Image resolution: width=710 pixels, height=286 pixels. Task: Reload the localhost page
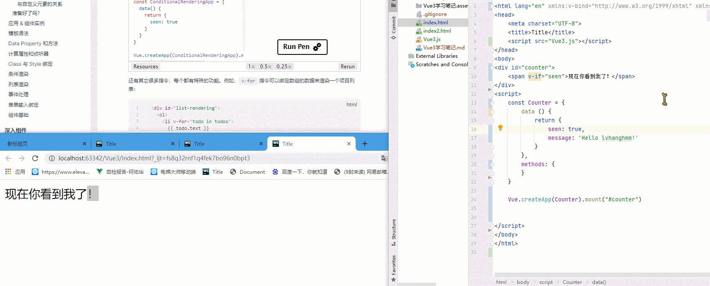pos(35,158)
